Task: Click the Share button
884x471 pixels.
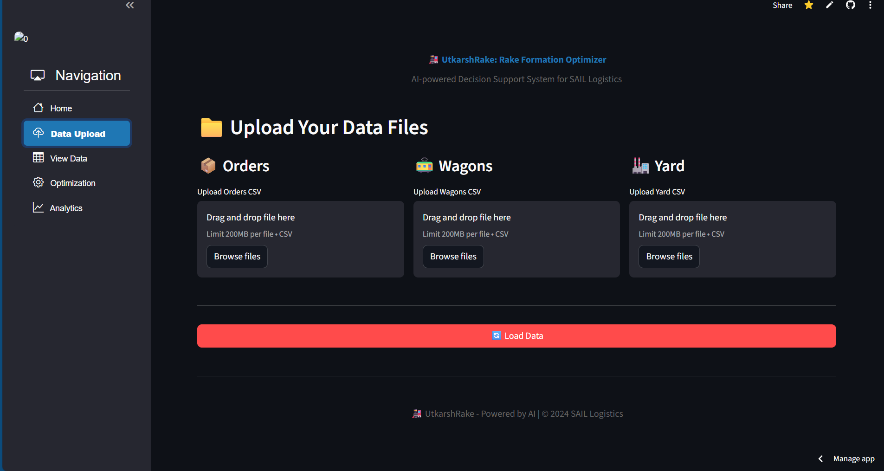Action: coord(782,5)
